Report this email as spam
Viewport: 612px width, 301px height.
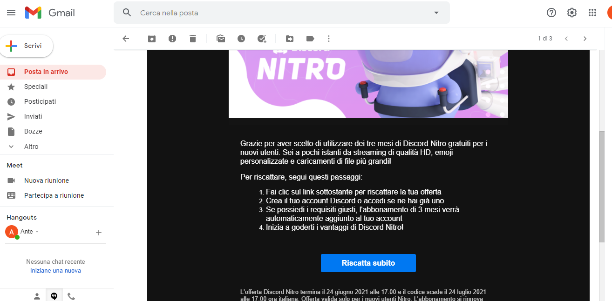pyautogui.click(x=172, y=39)
